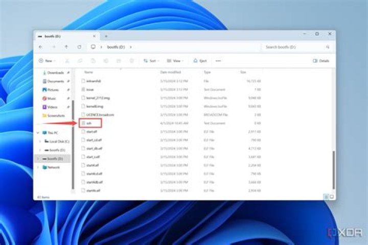The height and width of the screenshot is (245, 368).
Task: Open the Sort dropdown
Action: point(151,61)
